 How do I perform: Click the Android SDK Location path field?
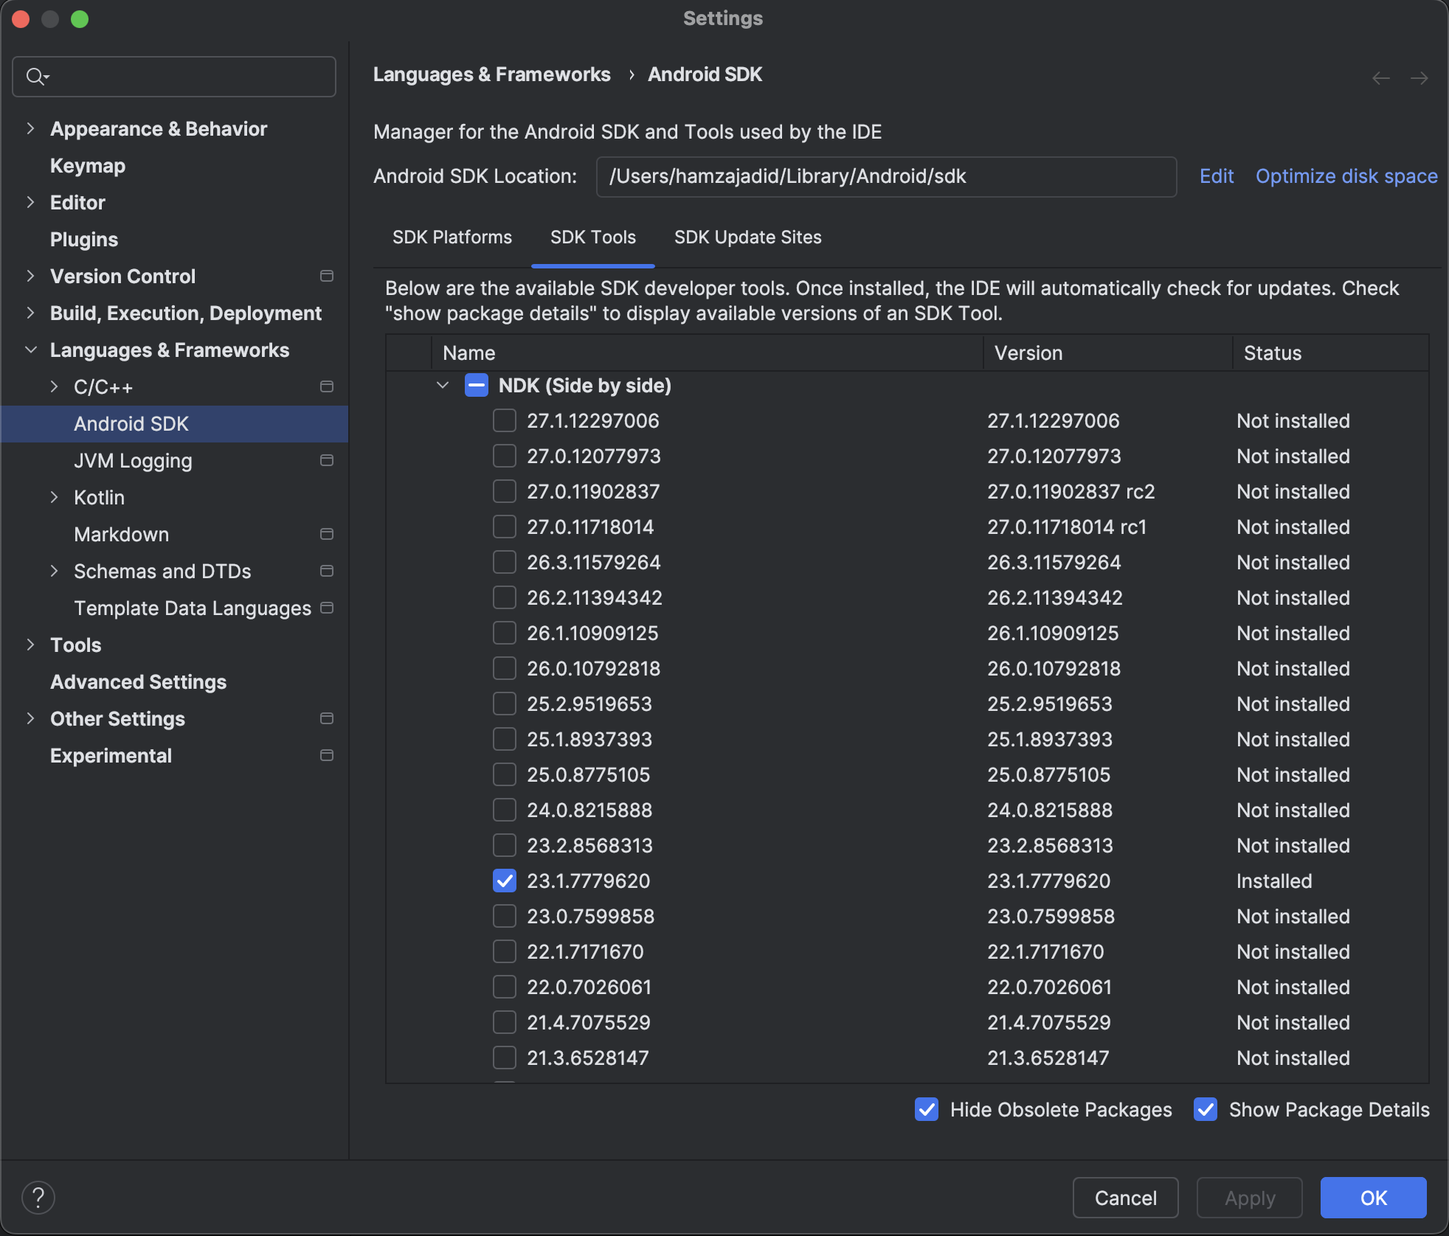coord(886,176)
